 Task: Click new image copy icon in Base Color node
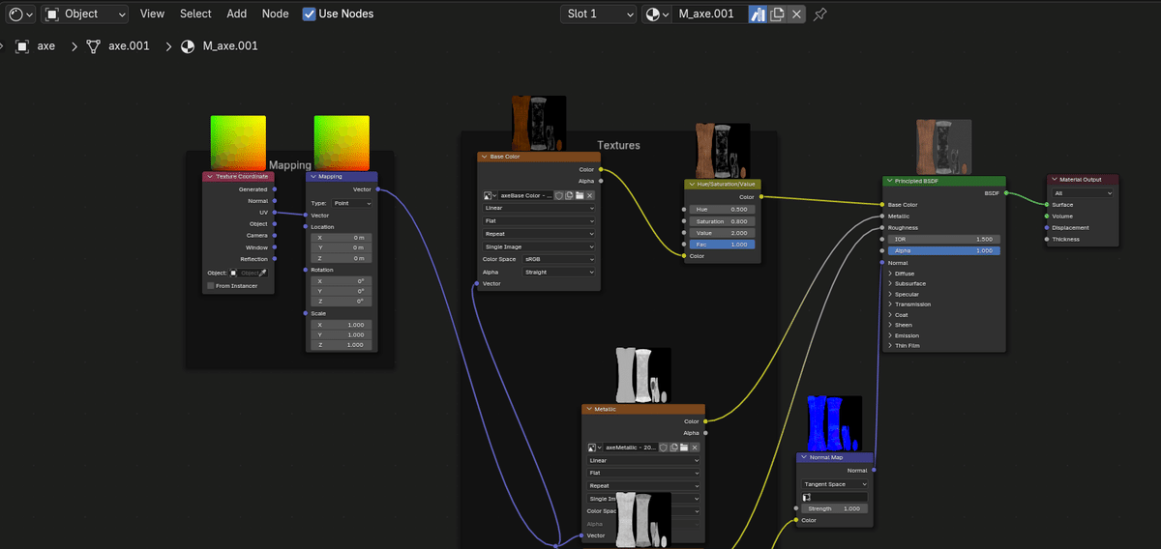click(569, 195)
